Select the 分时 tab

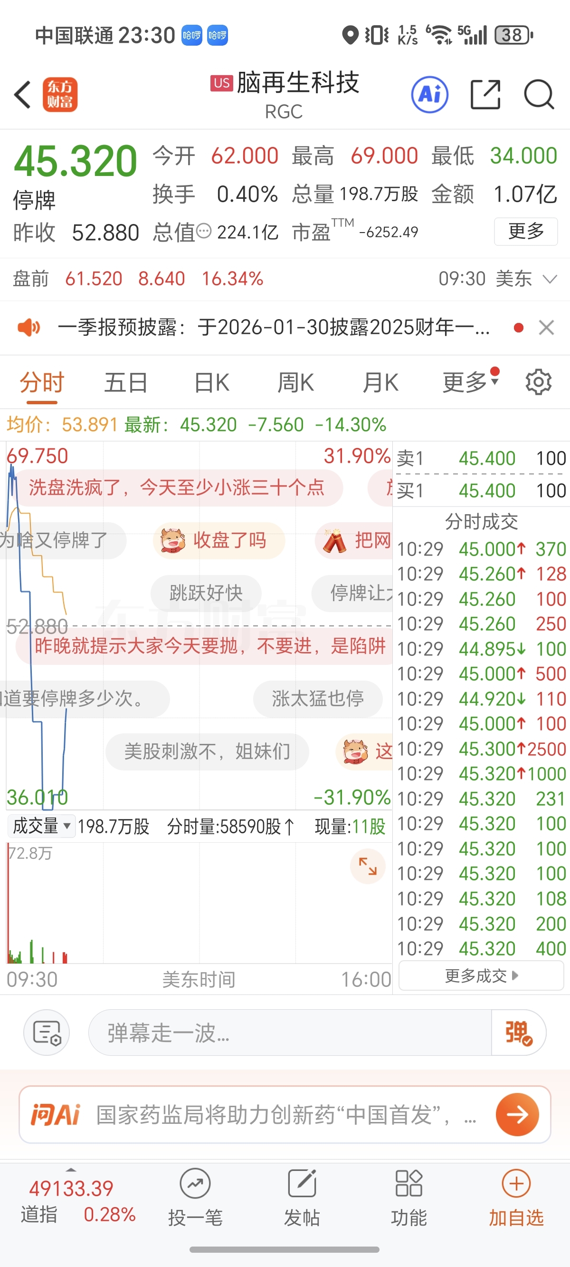tap(42, 382)
